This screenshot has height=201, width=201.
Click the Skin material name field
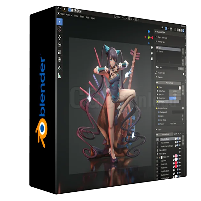(168, 68)
